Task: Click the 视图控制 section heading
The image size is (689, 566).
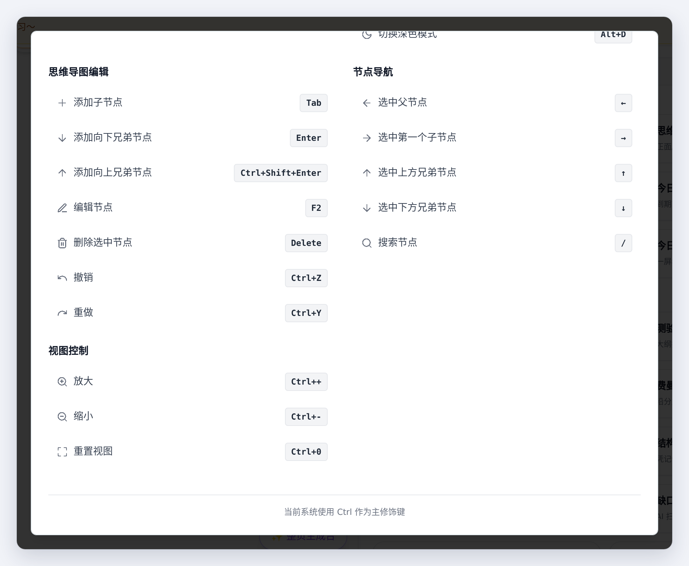Action: [x=68, y=351]
